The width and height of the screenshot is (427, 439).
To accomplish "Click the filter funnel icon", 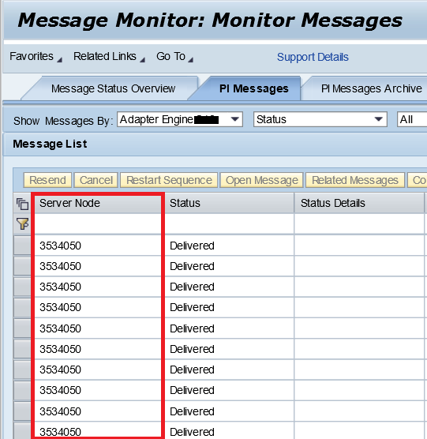I will tap(22, 224).
